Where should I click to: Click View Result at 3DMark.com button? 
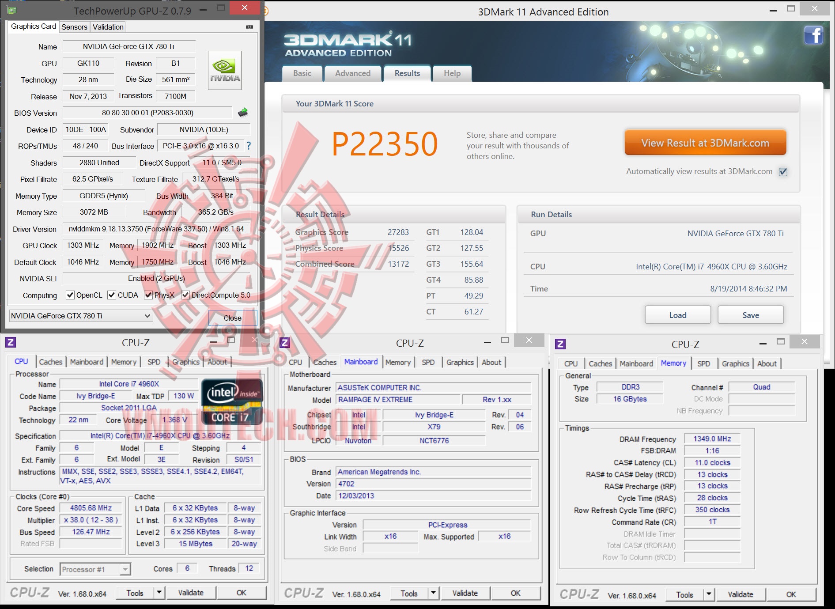[705, 143]
